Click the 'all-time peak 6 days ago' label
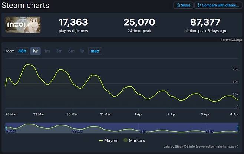244x154 pixels. click(x=205, y=31)
